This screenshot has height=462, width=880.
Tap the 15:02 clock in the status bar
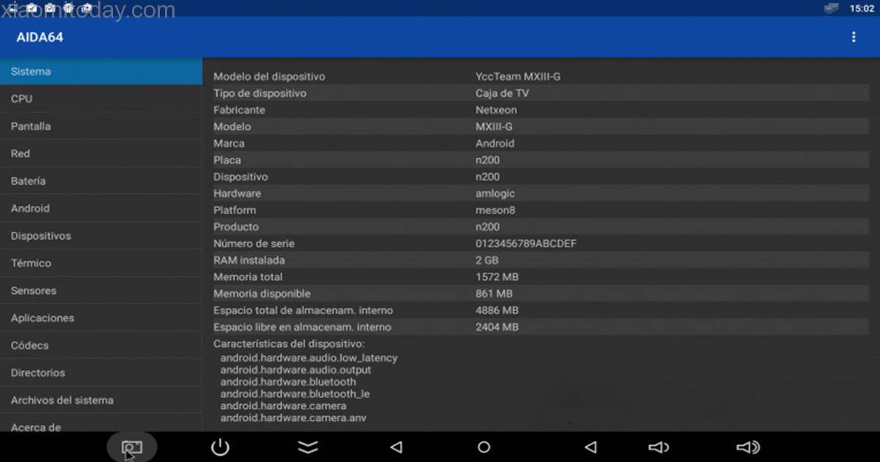[862, 8]
